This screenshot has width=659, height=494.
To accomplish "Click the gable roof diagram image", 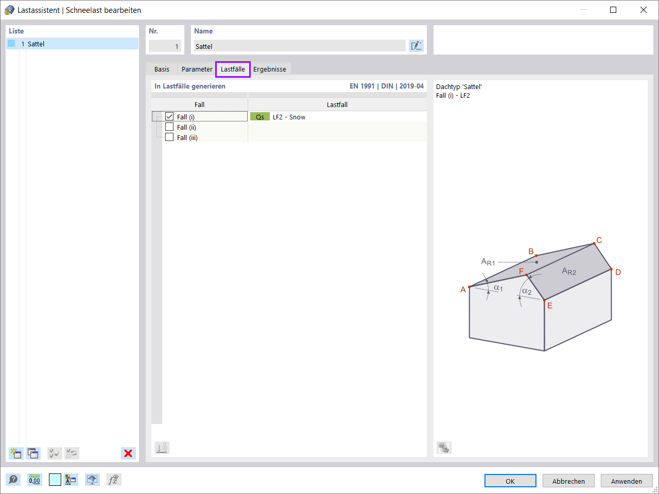I will pos(541,294).
